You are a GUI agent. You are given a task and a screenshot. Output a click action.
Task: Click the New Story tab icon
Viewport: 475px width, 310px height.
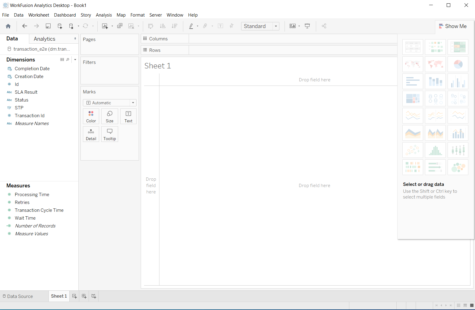(x=94, y=296)
